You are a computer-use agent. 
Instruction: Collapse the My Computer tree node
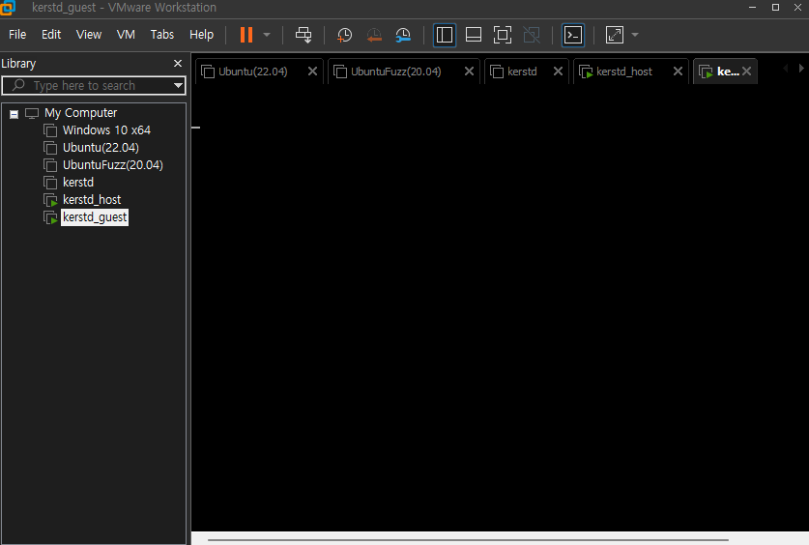tap(14, 114)
